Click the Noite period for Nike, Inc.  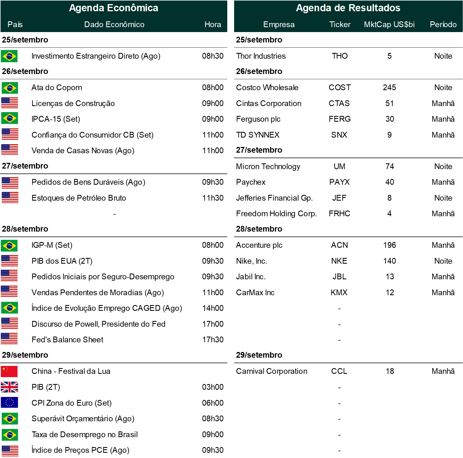443,261
